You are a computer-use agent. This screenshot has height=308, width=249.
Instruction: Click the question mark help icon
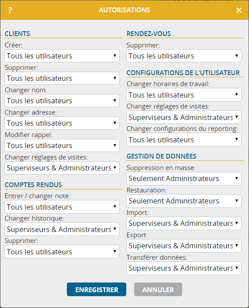(x=10, y=10)
